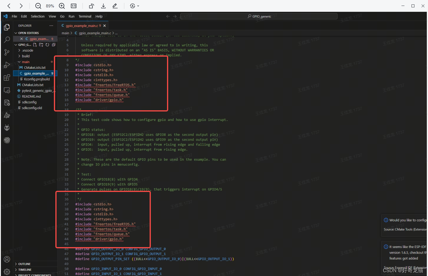Open the Explorer view in activity bar
Image resolution: width=428 pixels, height=276 pixels.
tap(7, 27)
